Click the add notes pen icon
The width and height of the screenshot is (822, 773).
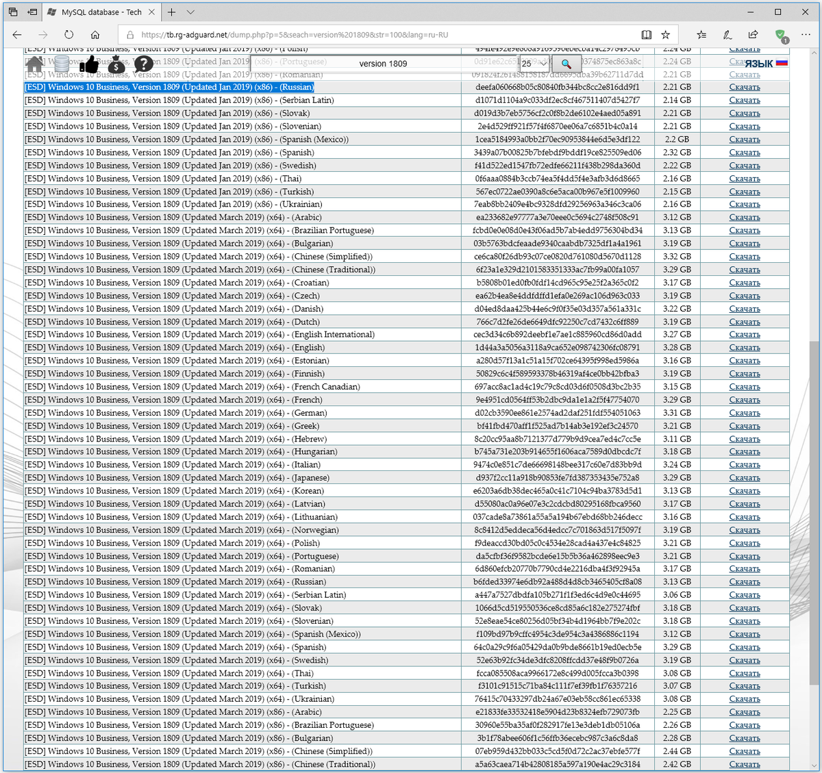coord(727,34)
